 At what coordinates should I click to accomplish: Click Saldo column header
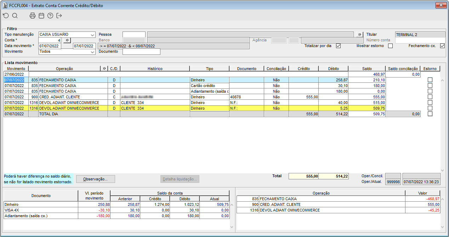(367, 69)
